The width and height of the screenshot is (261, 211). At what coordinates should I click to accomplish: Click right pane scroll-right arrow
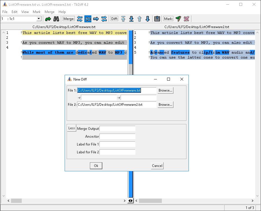(x=253, y=201)
